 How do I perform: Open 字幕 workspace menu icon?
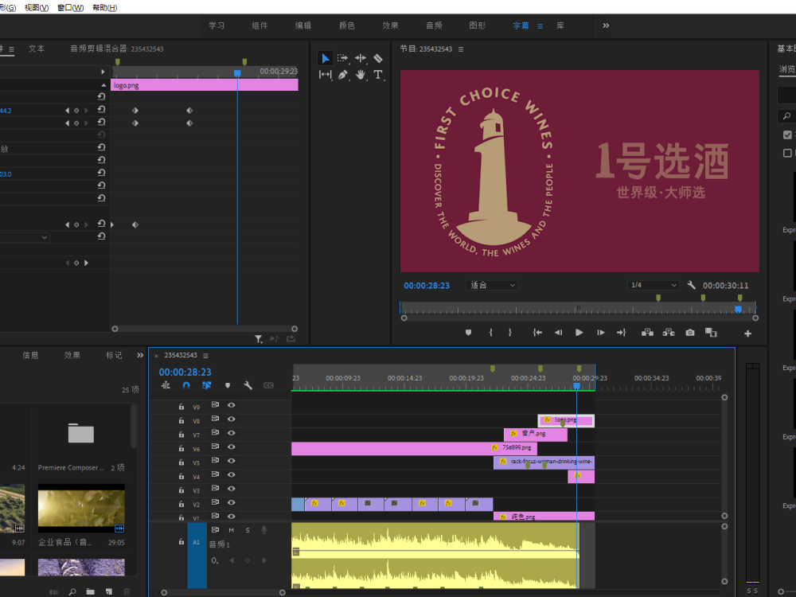pos(540,26)
